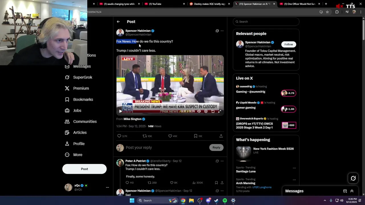Open Windows Start menu
Image resolution: width=365 pixels, height=205 pixels.
(x=132, y=200)
